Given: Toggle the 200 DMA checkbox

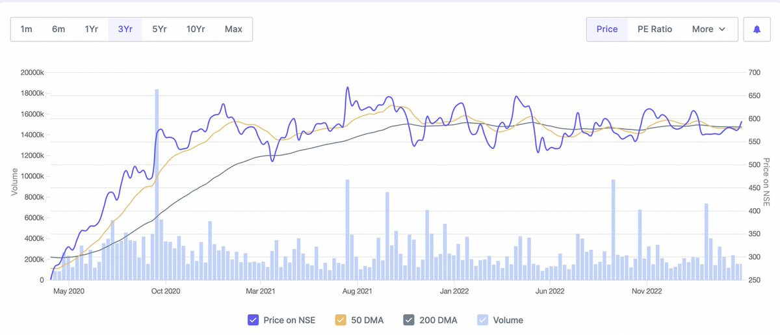Looking at the screenshot, I should click(x=409, y=320).
